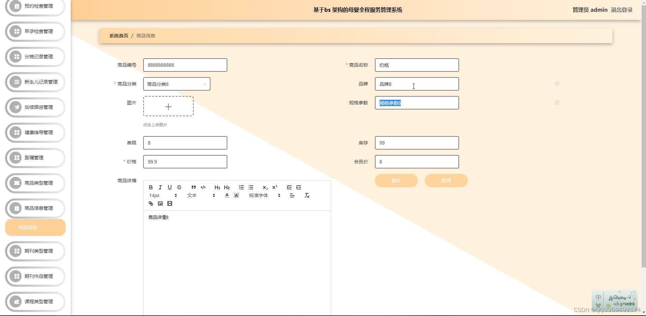Click the 商品编号 input field
Image resolution: width=646 pixels, height=316 pixels.
click(x=185, y=65)
